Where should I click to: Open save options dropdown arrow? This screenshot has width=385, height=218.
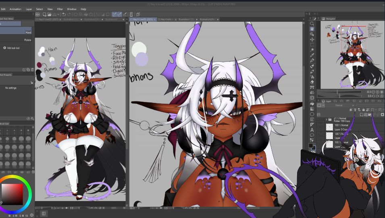[x=58, y=14]
